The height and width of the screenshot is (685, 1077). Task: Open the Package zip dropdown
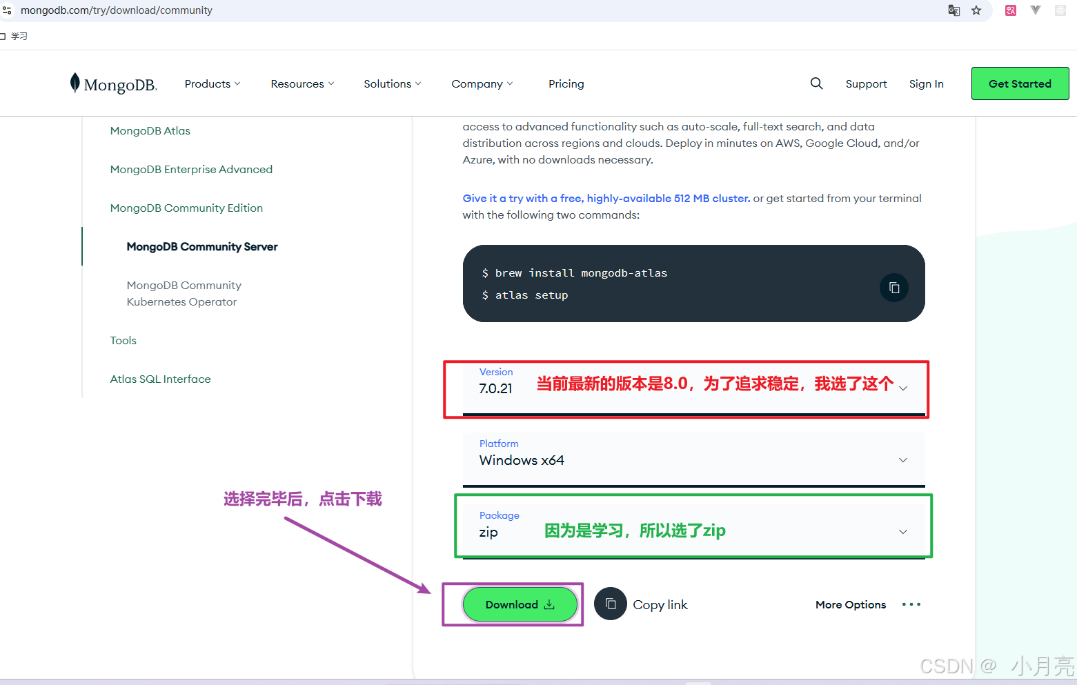point(693,531)
